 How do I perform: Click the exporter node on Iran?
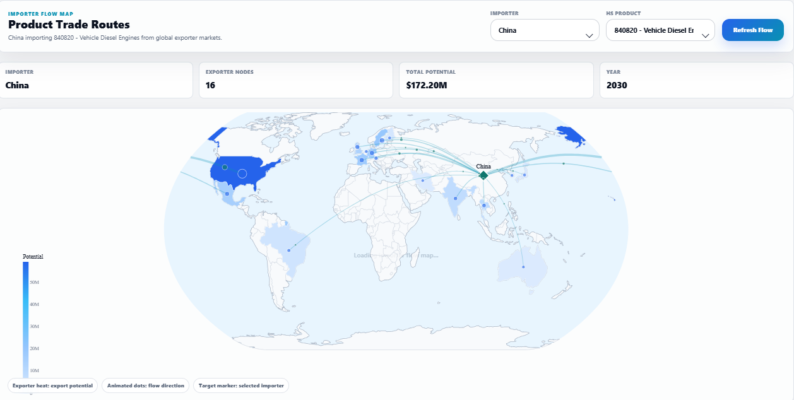click(422, 180)
